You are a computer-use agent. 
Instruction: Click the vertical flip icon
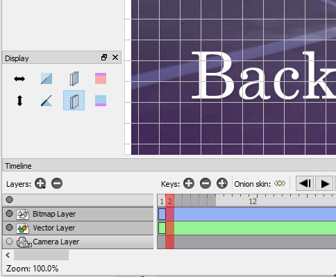click(19, 101)
